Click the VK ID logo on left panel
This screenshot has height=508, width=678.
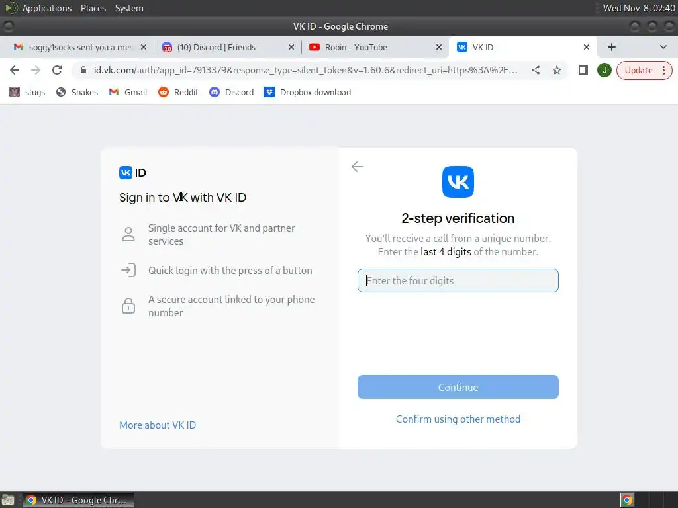[x=132, y=173]
